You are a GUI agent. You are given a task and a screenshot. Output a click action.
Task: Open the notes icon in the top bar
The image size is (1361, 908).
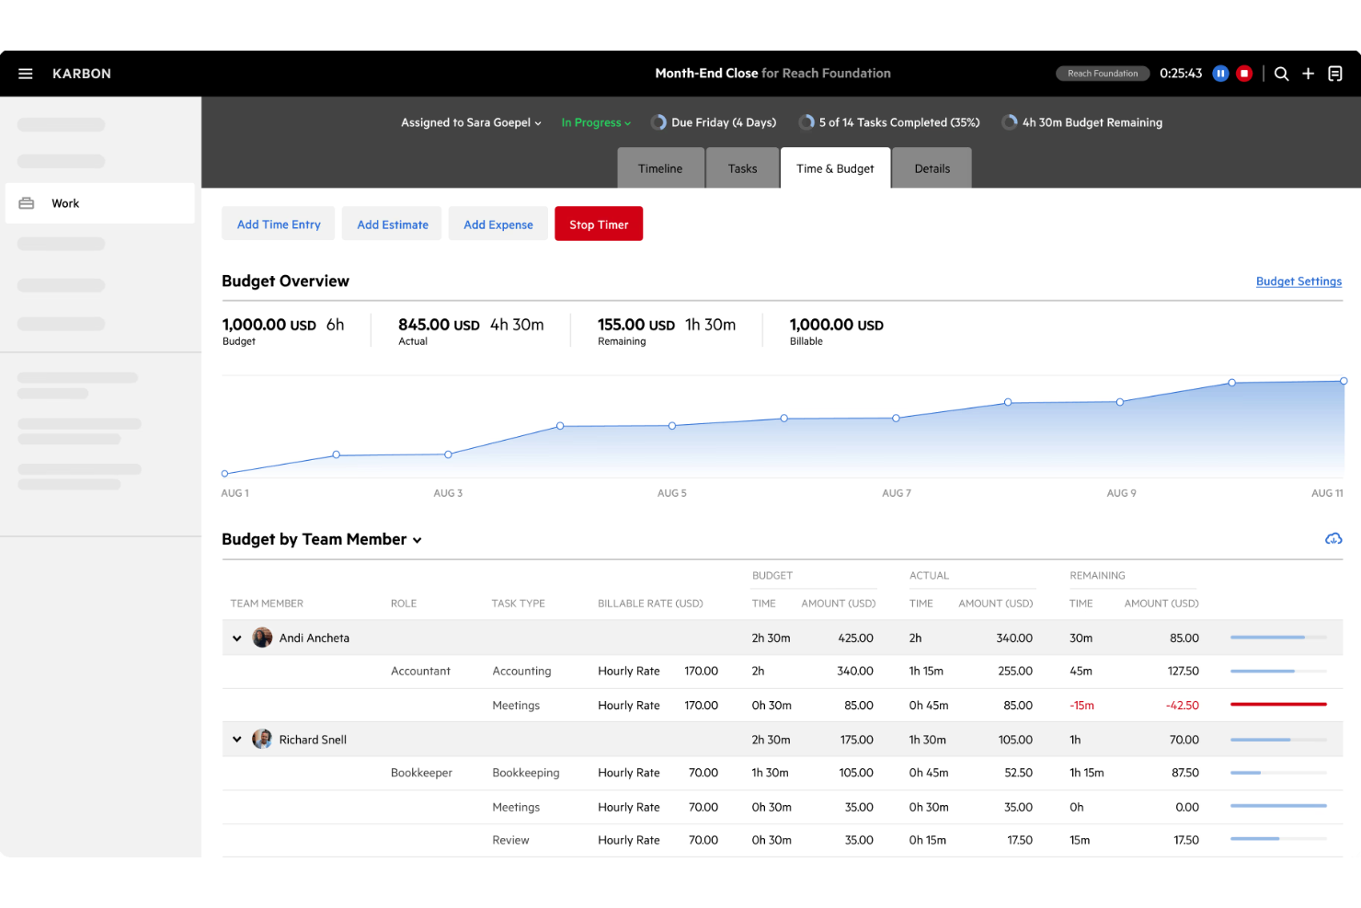1335,73
